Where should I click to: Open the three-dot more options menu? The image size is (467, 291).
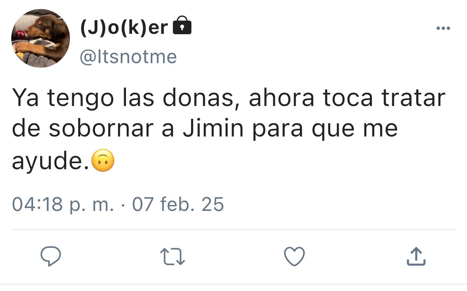coord(443,28)
